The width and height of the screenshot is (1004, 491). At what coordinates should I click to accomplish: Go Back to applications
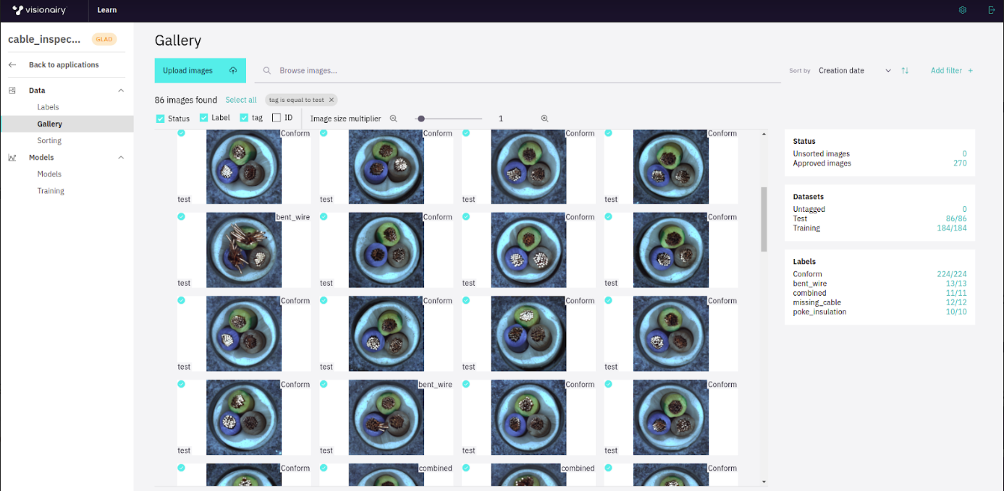(64, 65)
